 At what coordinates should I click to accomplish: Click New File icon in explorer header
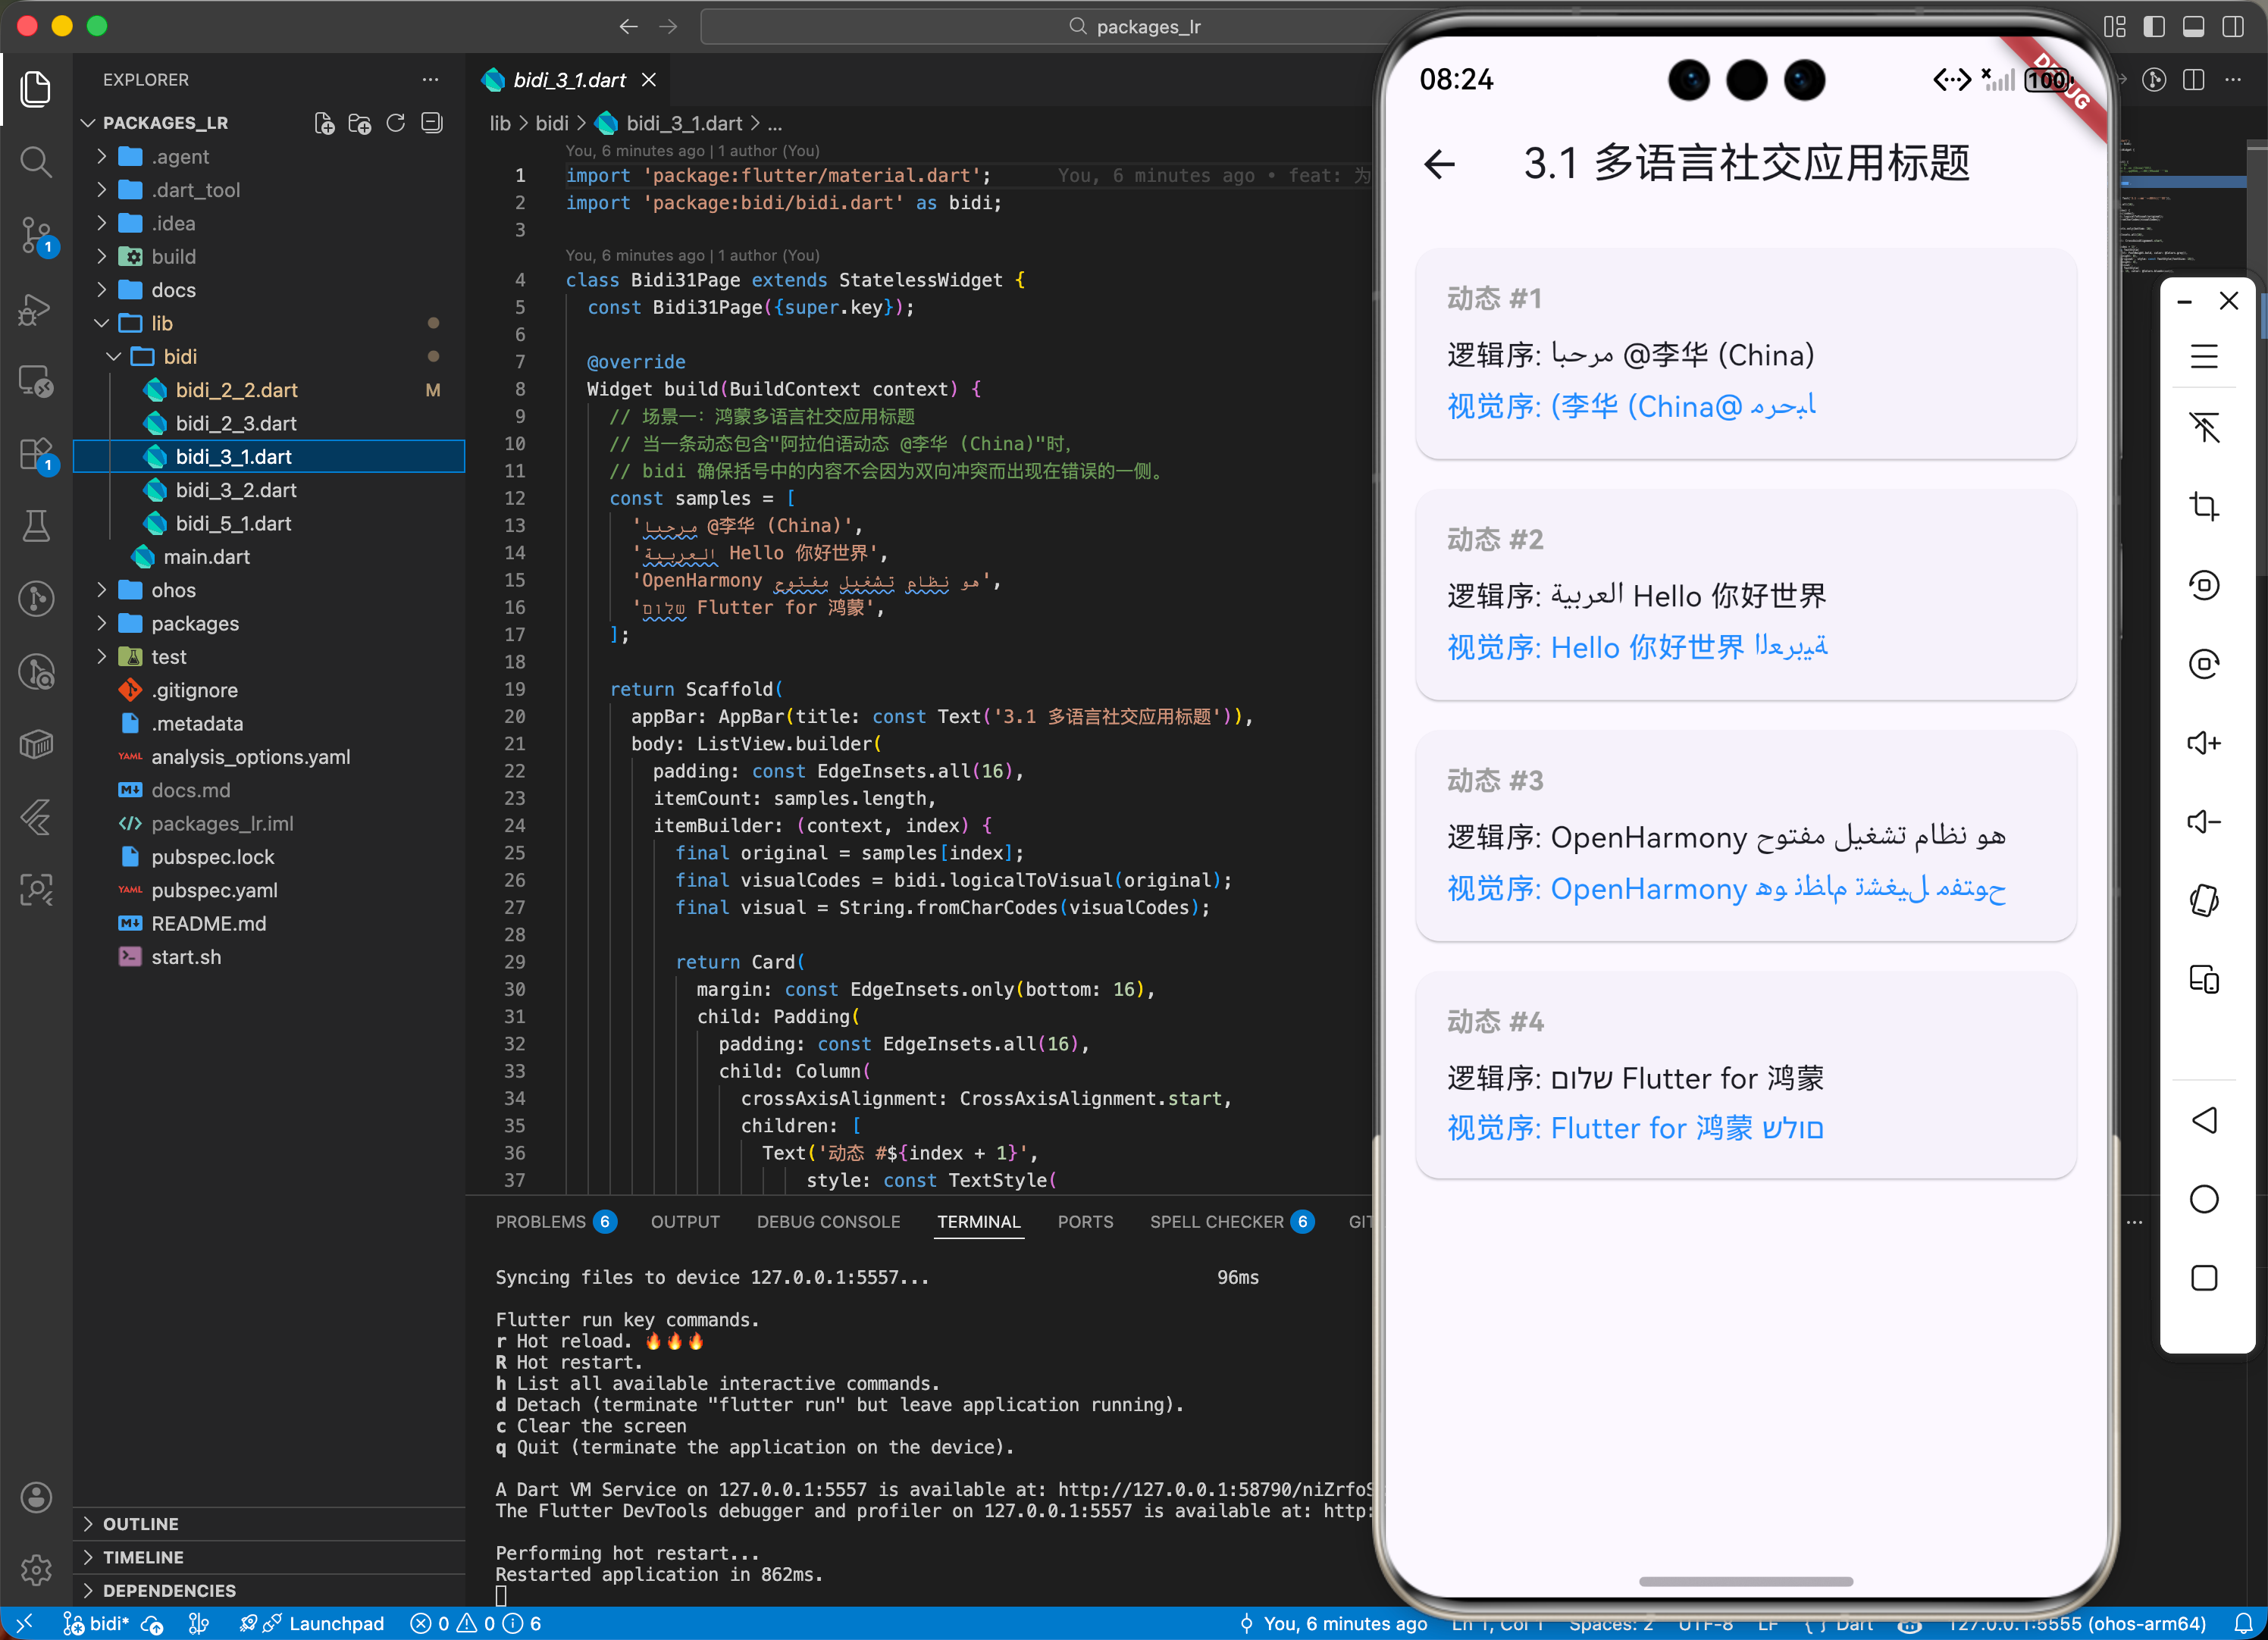[x=324, y=123]
